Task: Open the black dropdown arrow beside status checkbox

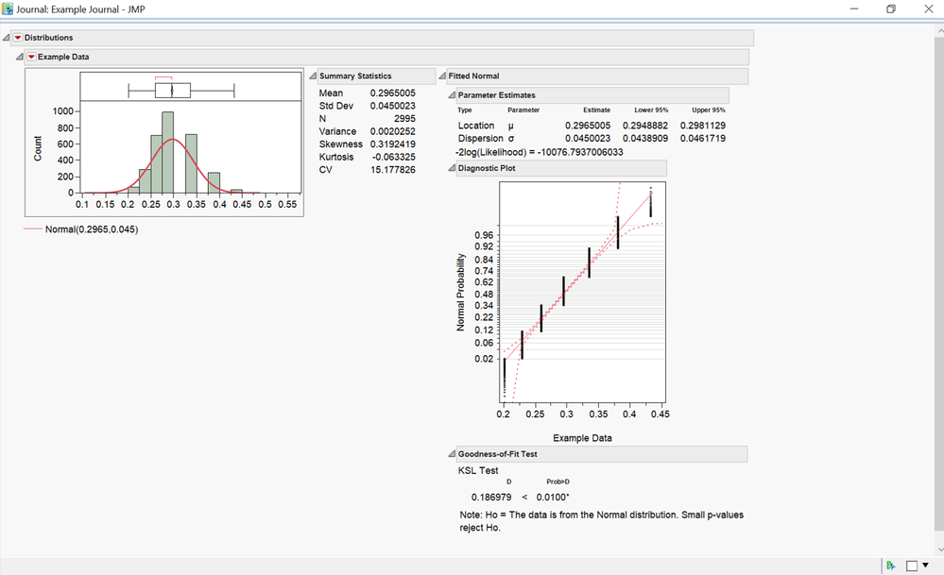Action: point(925,565)
